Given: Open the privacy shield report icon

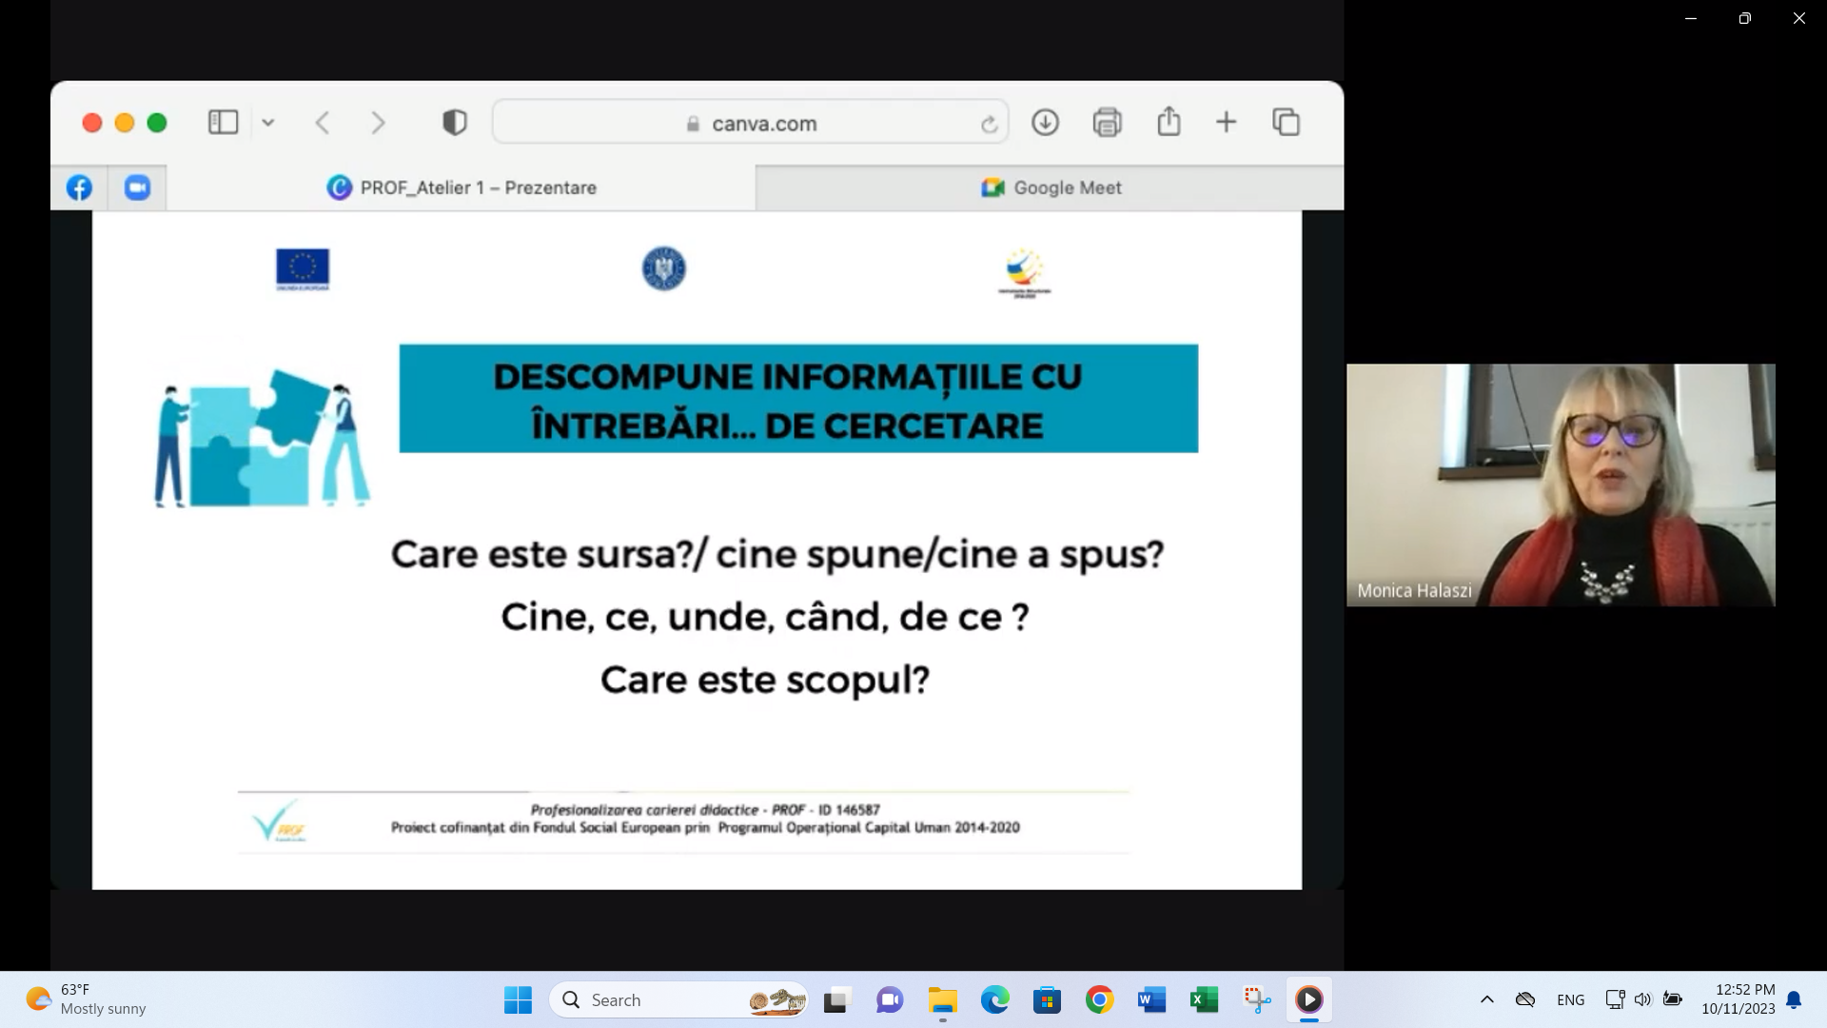Looking at the screenshot, I should [x=455, y=122].
